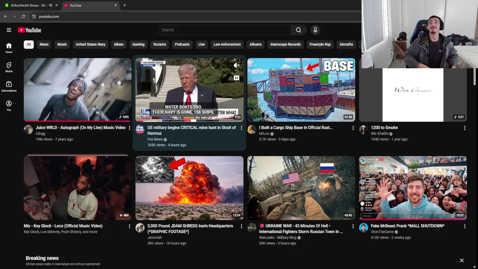The width and height of the screenshot is (478, 269).
Task: Select the United States Navy chip
Action: pyautogui.click(x=90, y=44)
